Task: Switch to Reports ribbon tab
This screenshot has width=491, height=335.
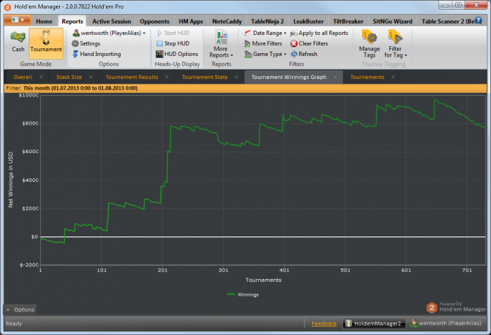Action: (x=72, y=21)
